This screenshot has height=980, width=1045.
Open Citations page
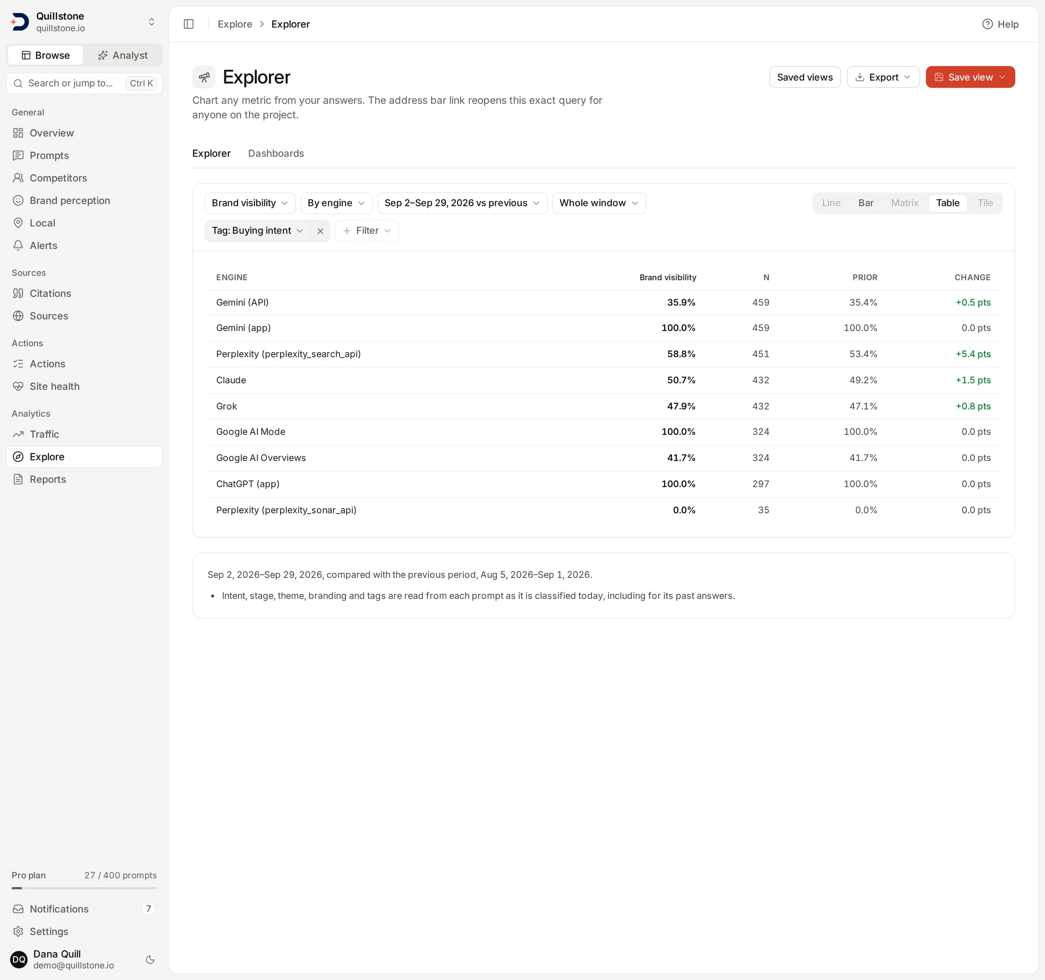(84, 294)
